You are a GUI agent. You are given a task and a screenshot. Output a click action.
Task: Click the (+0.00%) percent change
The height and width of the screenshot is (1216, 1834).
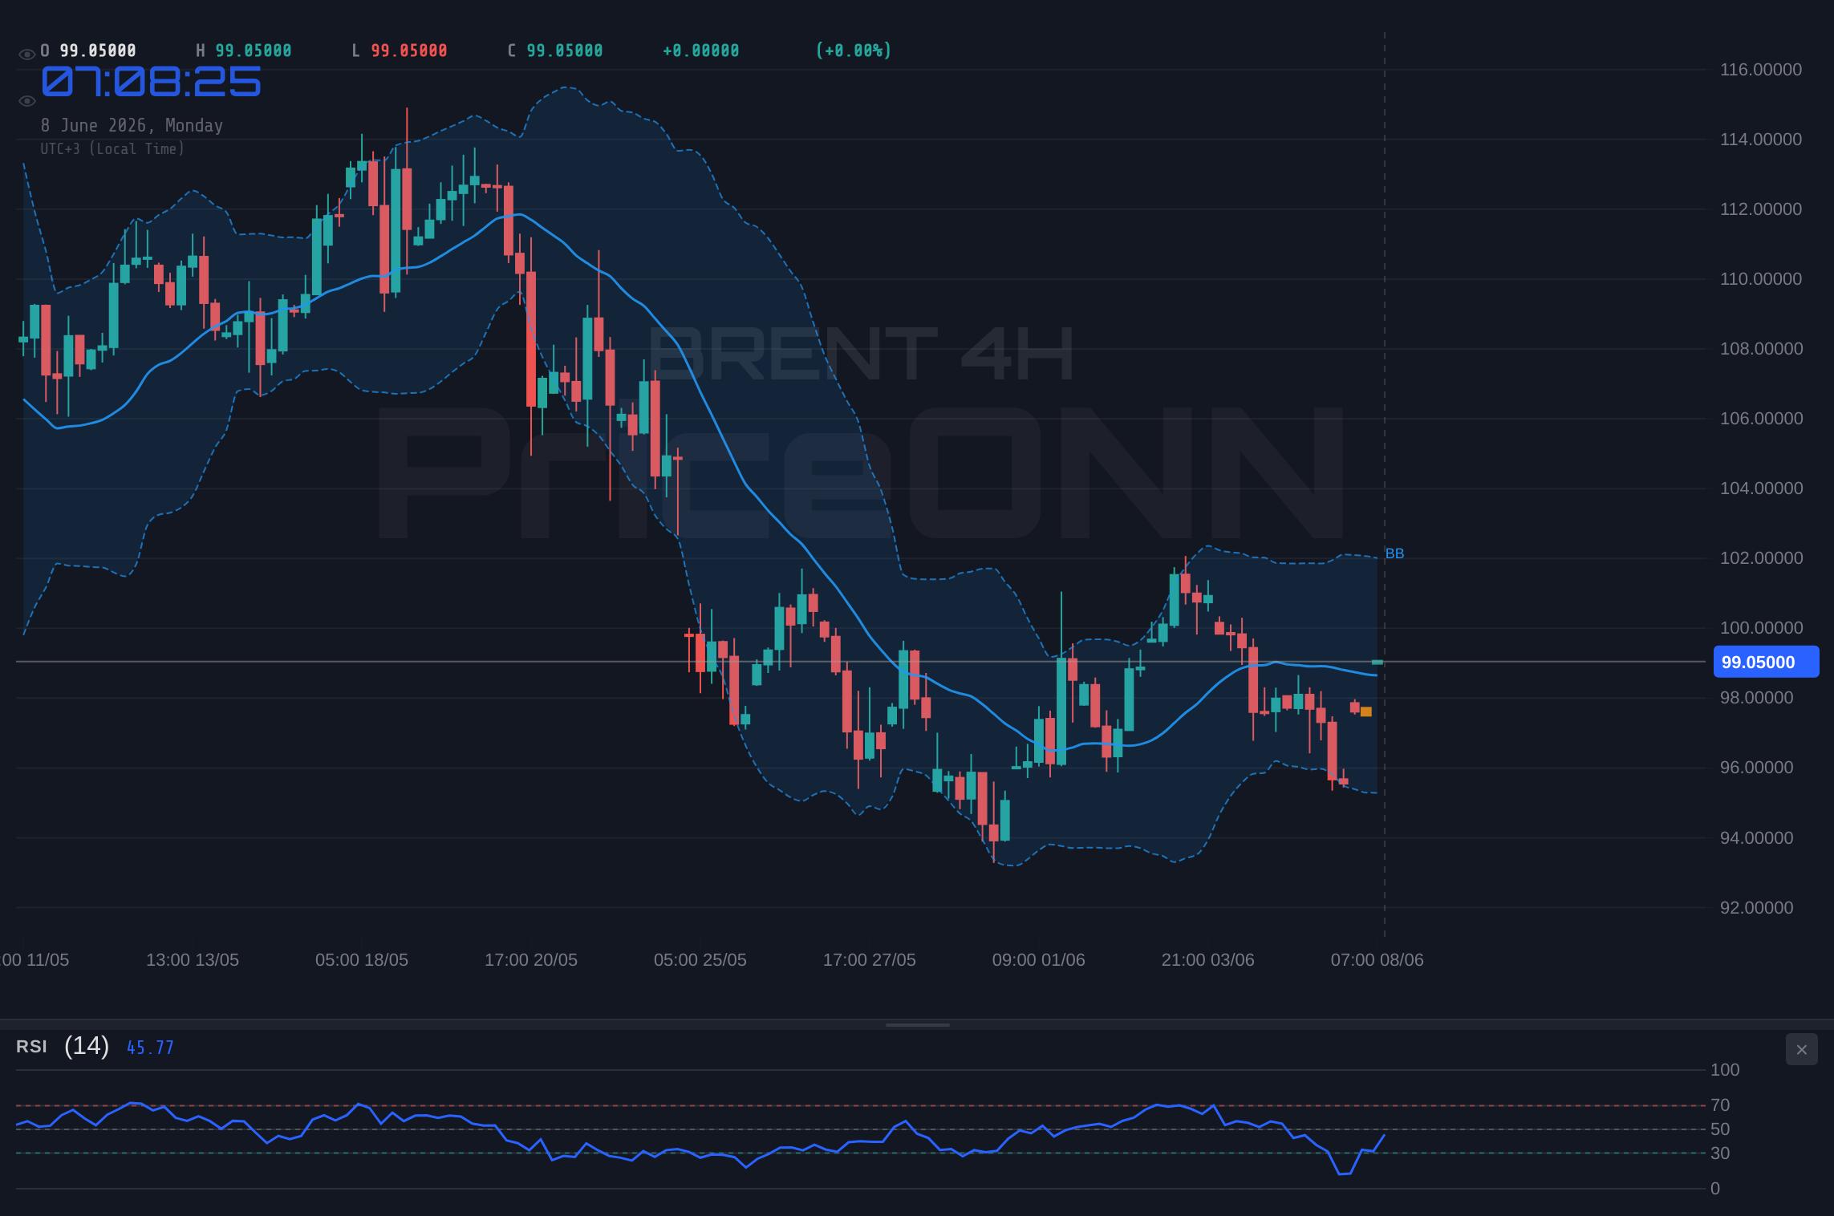[854, 51]
